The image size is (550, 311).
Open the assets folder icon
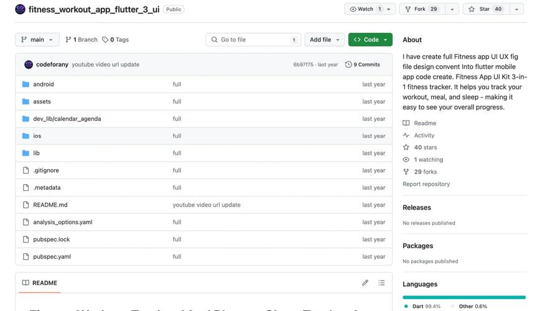coord(26,101)
